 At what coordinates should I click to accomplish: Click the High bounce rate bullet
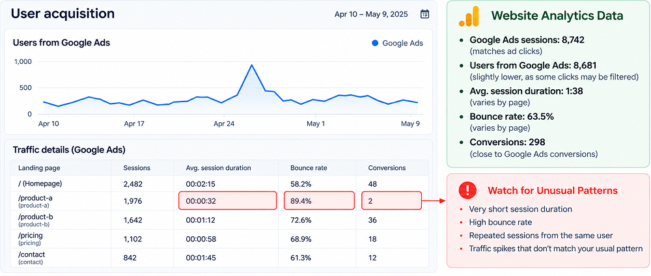[501, 223]
